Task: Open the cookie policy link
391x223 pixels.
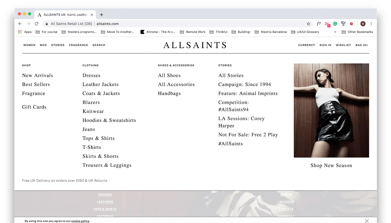Action: [80, 221]
